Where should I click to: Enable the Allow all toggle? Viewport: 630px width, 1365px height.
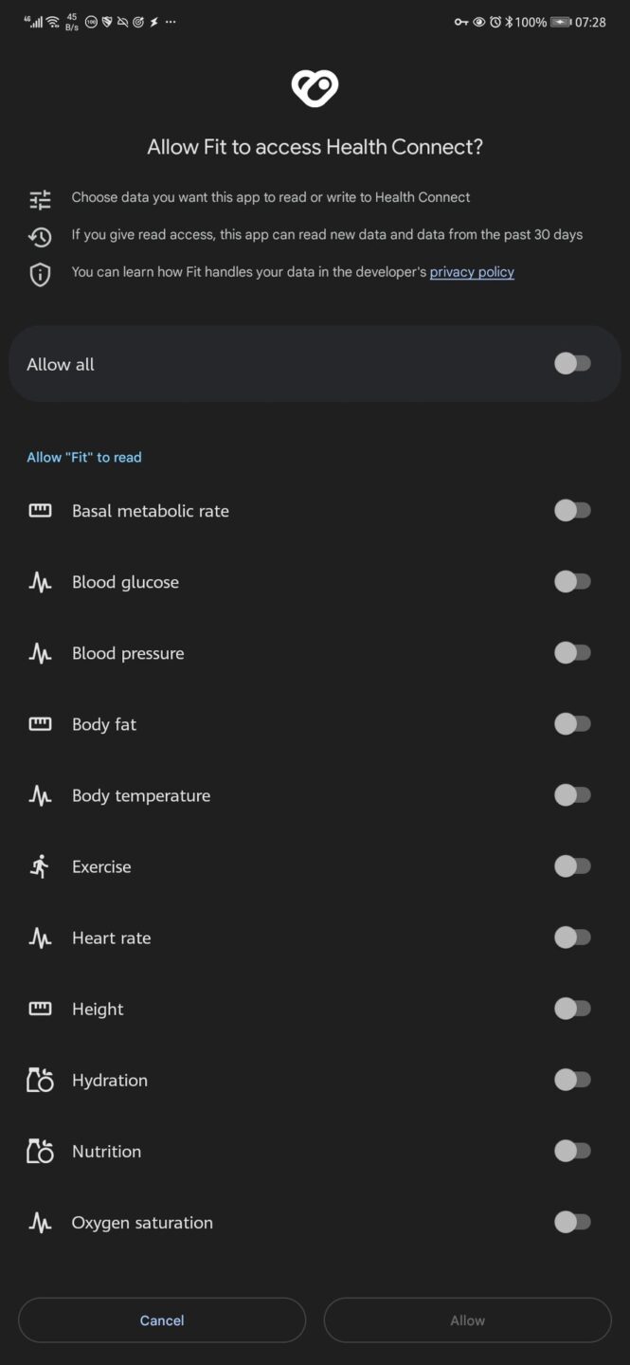click(x=572, y=363)
